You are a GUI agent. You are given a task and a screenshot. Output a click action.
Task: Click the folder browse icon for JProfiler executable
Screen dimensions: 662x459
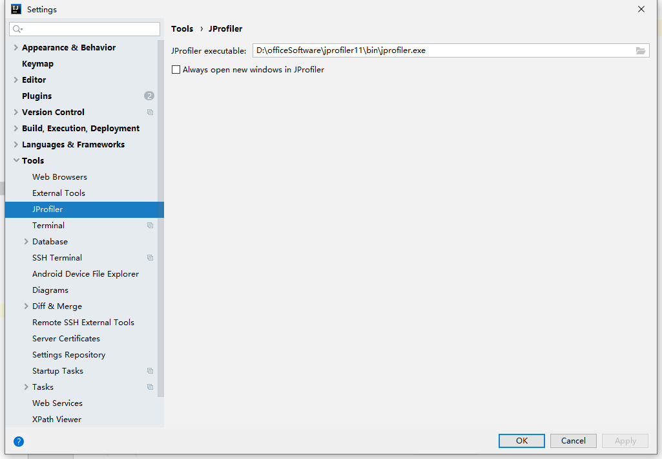click(x=641, y=50)
